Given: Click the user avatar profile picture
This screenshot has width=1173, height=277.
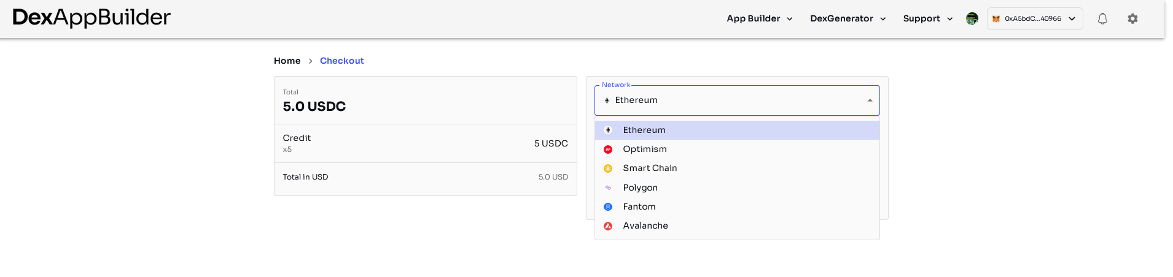Looking at the screenshot, I should (972, 19).
